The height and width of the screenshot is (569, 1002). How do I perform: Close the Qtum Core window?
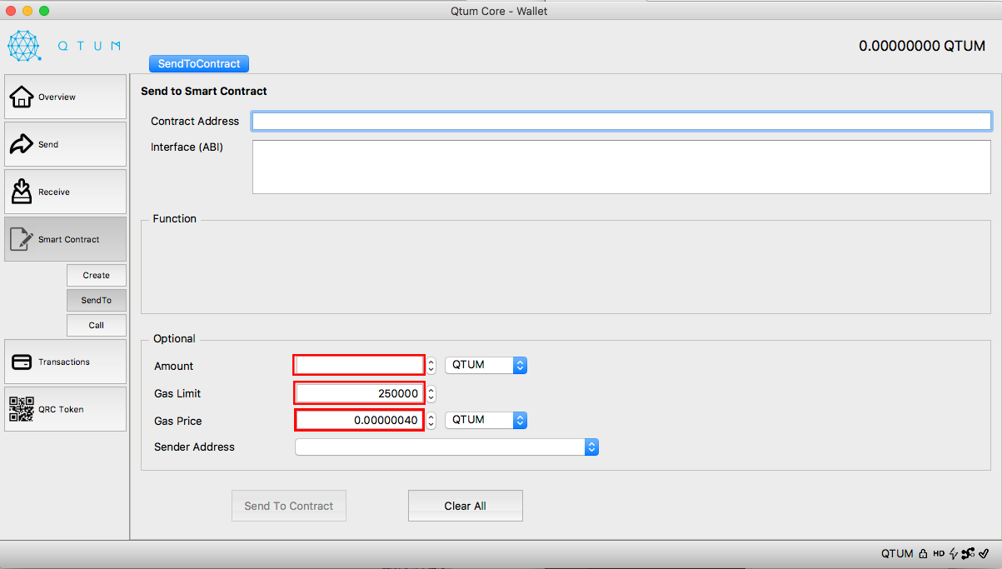pyautogui.click(x=12, y=11)
